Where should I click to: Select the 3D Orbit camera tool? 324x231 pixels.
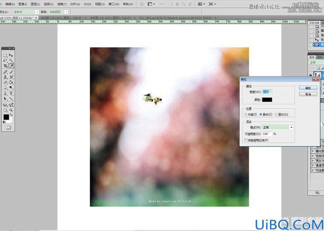pos(11,105)
